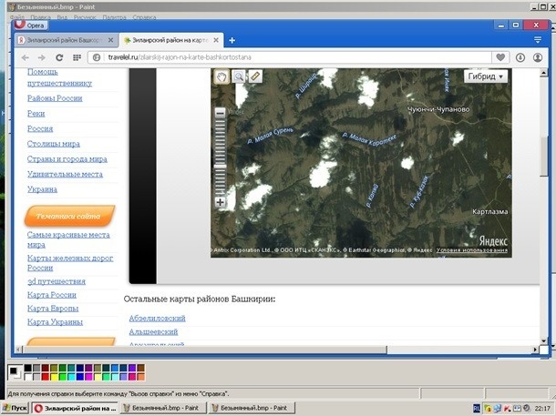Click the RU language indicator in tray

coord(477,408)
